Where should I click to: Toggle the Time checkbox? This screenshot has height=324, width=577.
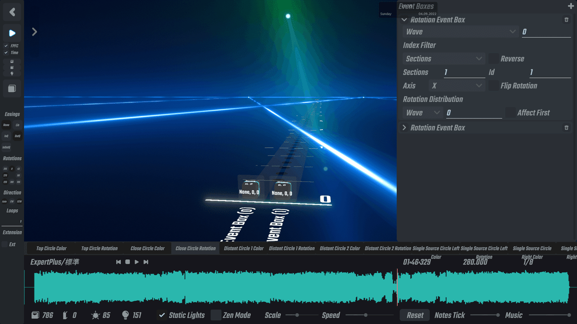point(6,53)
